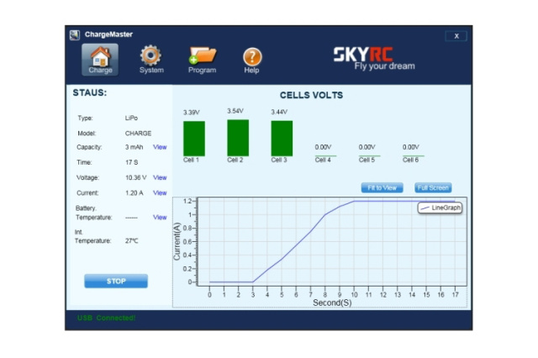Click the ChargeMaster app icon in title bar
This screenshot has width=538, height=358.
coord(75,35)
